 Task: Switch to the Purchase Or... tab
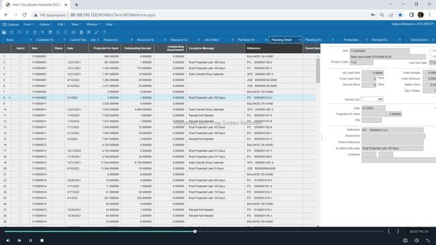[247, 39]
